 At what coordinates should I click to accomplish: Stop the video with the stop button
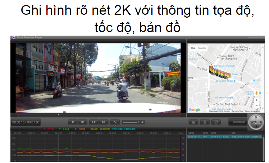82,122
